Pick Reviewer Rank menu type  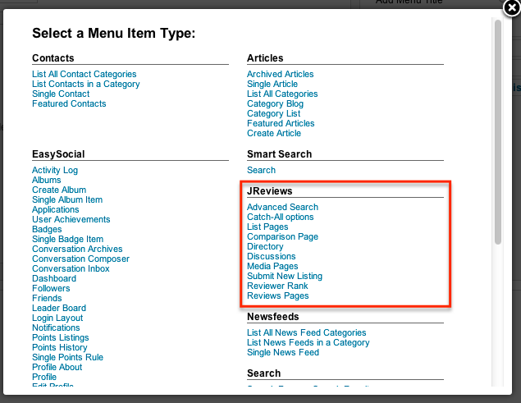[277, 286]
